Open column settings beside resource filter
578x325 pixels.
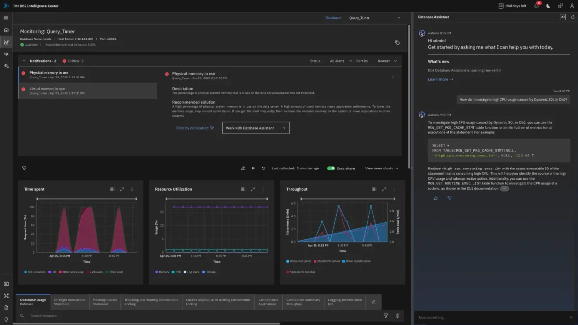pos(397,316)
